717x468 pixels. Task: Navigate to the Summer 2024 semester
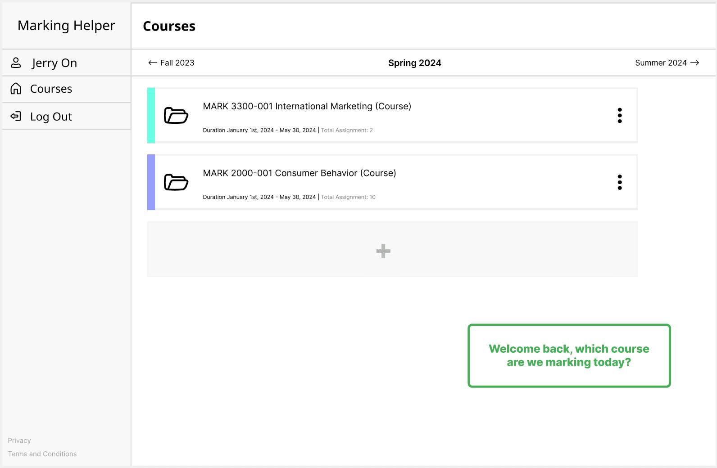click(x=661, y=63)
